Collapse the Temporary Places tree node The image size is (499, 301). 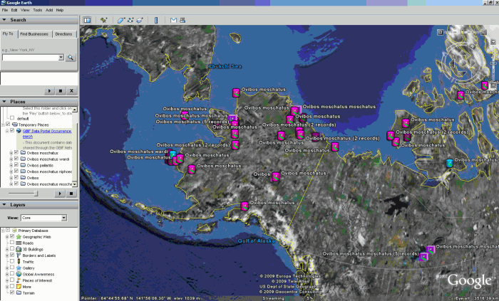click(x=3, y=125)
